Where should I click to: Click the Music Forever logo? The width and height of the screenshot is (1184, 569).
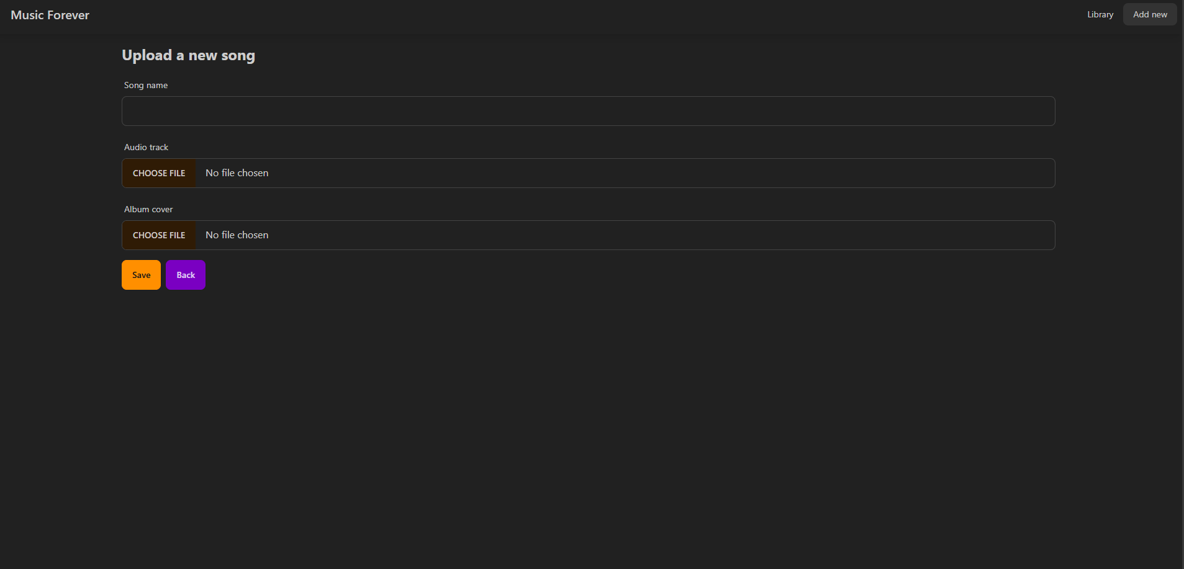click(x=50, y=14)
